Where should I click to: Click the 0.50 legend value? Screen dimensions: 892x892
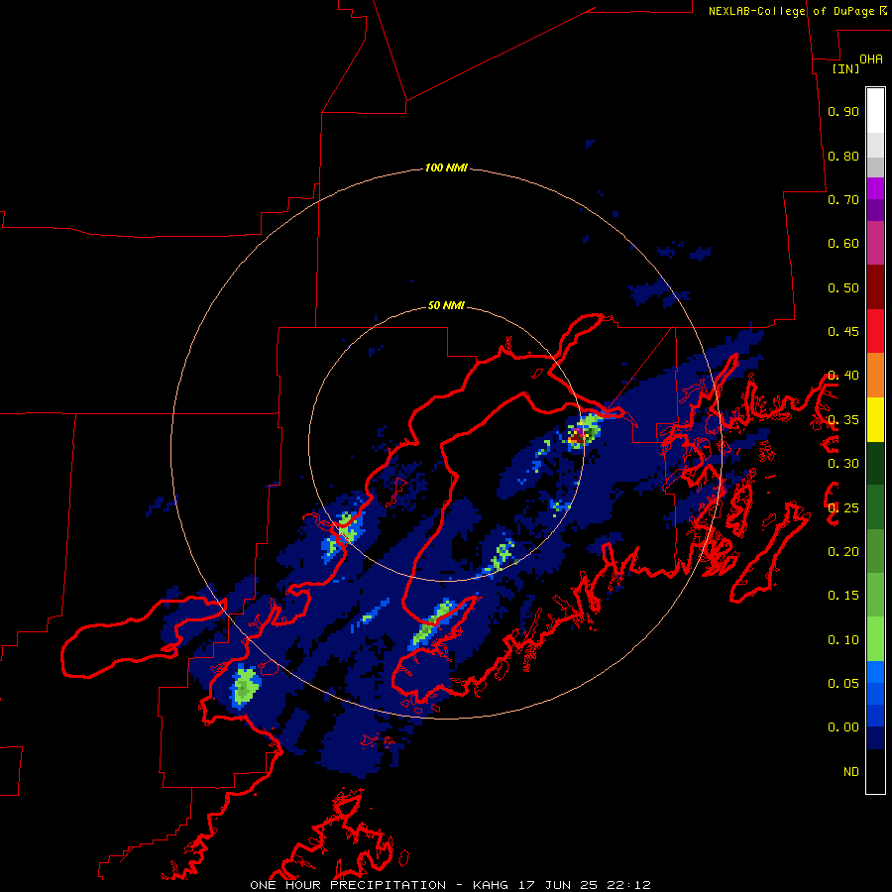click(x=843, y=287)
